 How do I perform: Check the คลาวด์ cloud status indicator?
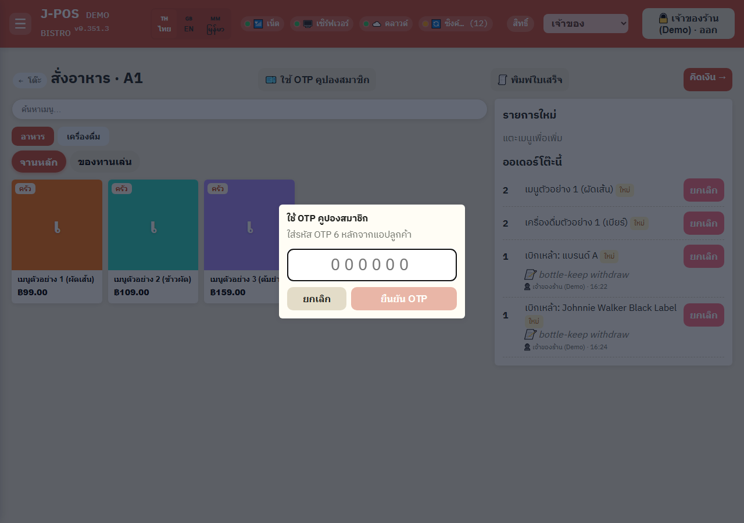[386, 24]
